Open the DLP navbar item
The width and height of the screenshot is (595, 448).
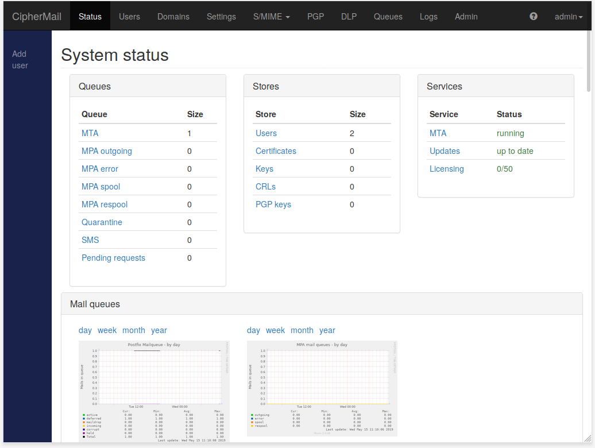click(x=349, y=17)
